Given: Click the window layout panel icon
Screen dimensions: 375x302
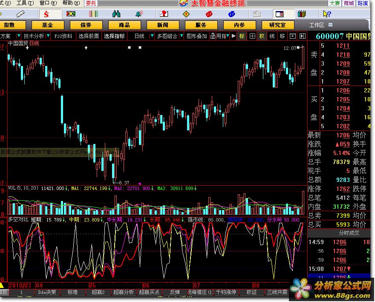Looking at the screenshot, I should (x=280, y=14).
